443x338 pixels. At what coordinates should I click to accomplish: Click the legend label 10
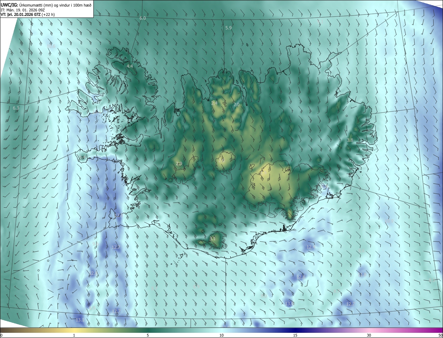(x=221, y=335)
